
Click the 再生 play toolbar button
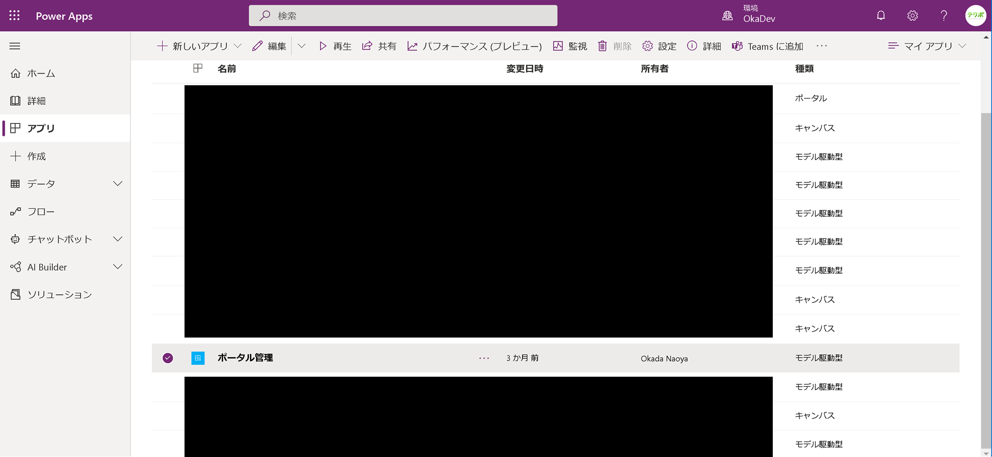pos(335,46)
